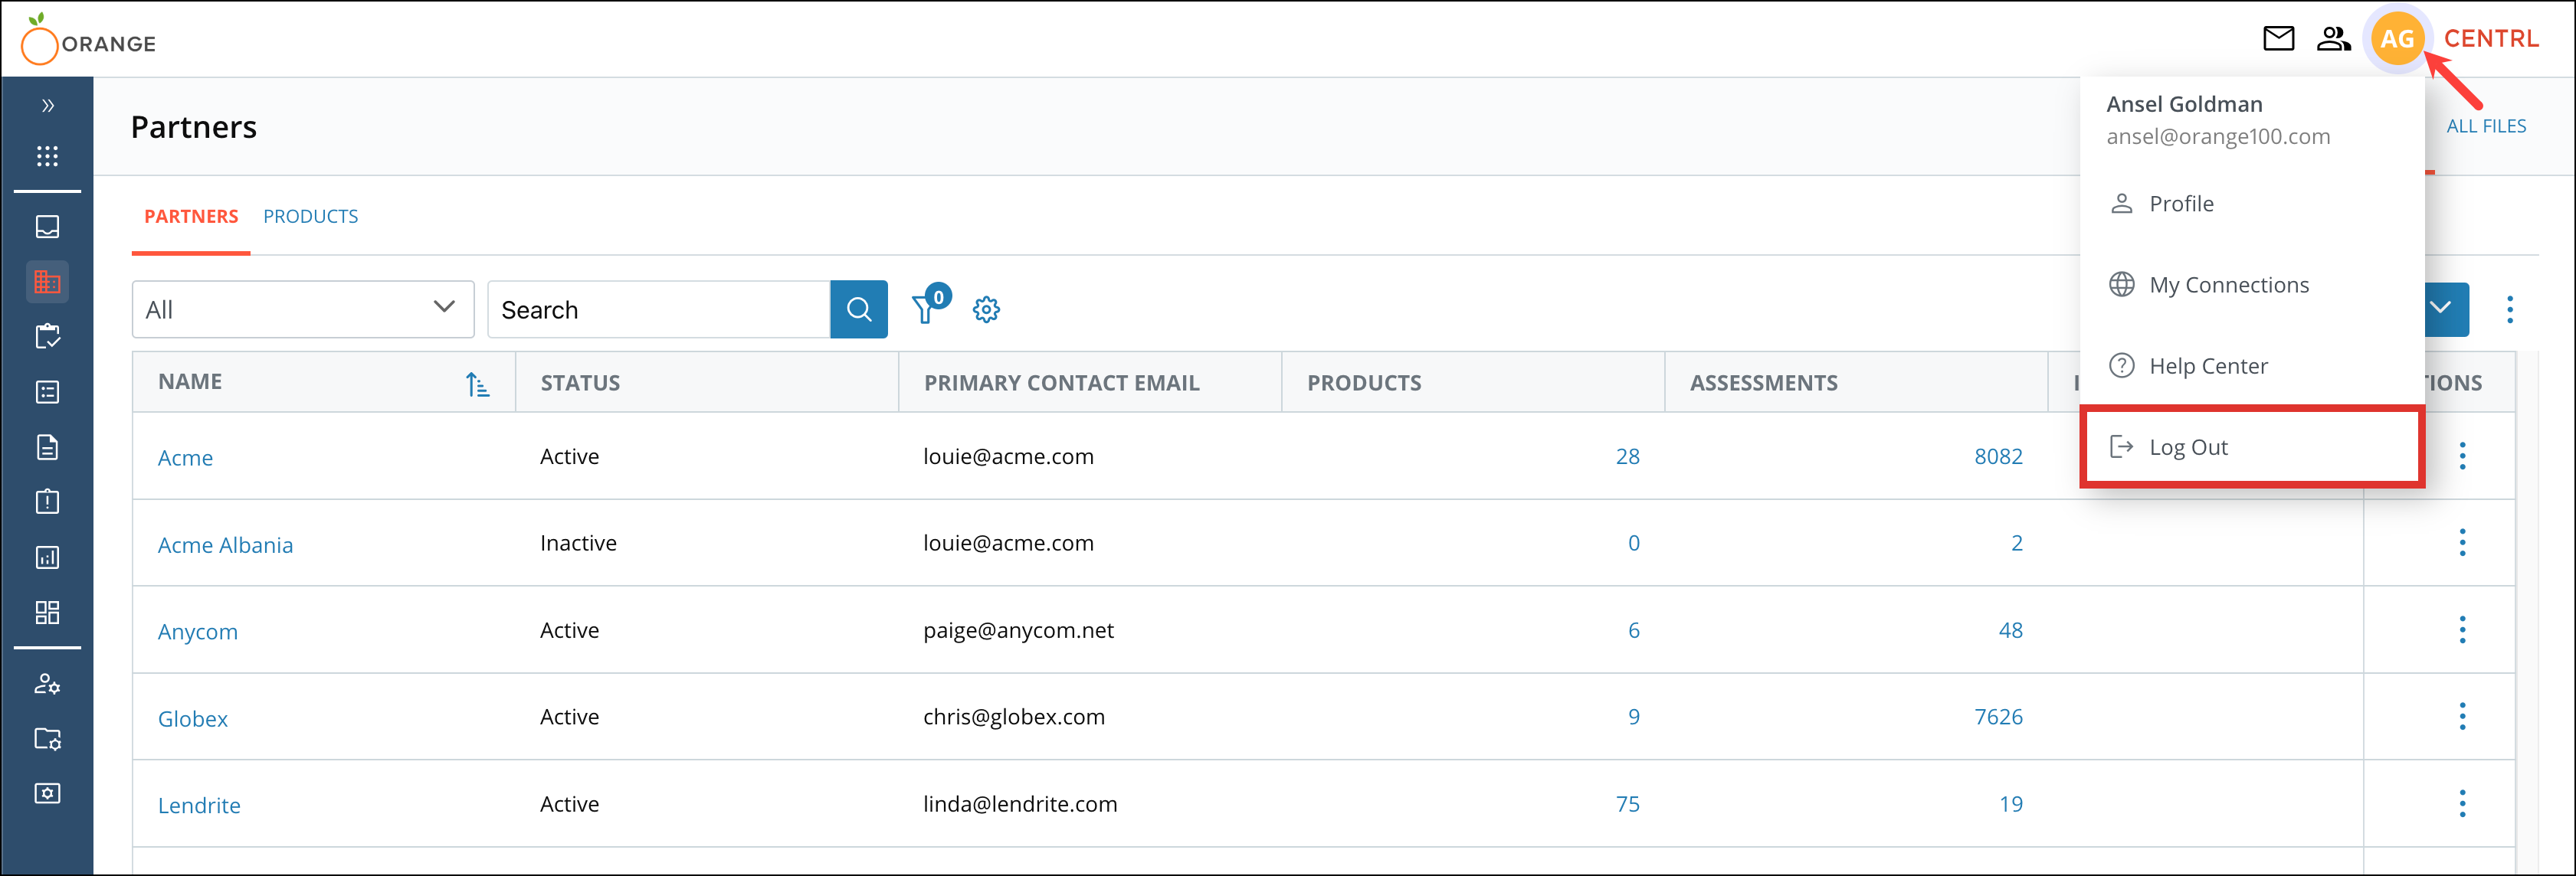Expand the blue dropdown arrow button
Screen dimensions: 2576x876
click(2442, 309)
